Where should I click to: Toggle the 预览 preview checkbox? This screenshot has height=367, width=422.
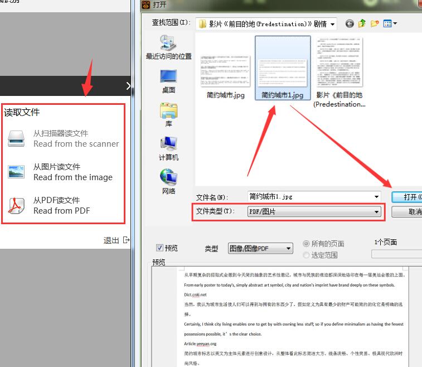pyautogui.click(x=159, y=248)
